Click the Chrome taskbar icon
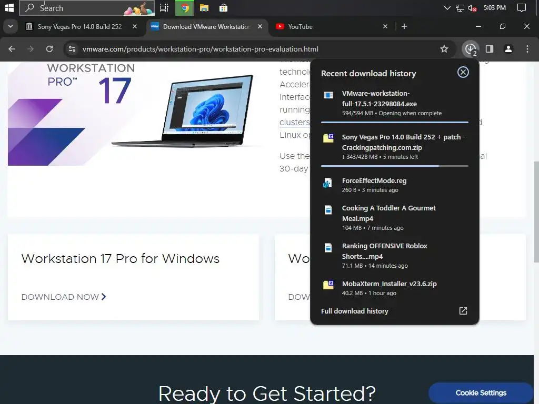 pos(185,8)
